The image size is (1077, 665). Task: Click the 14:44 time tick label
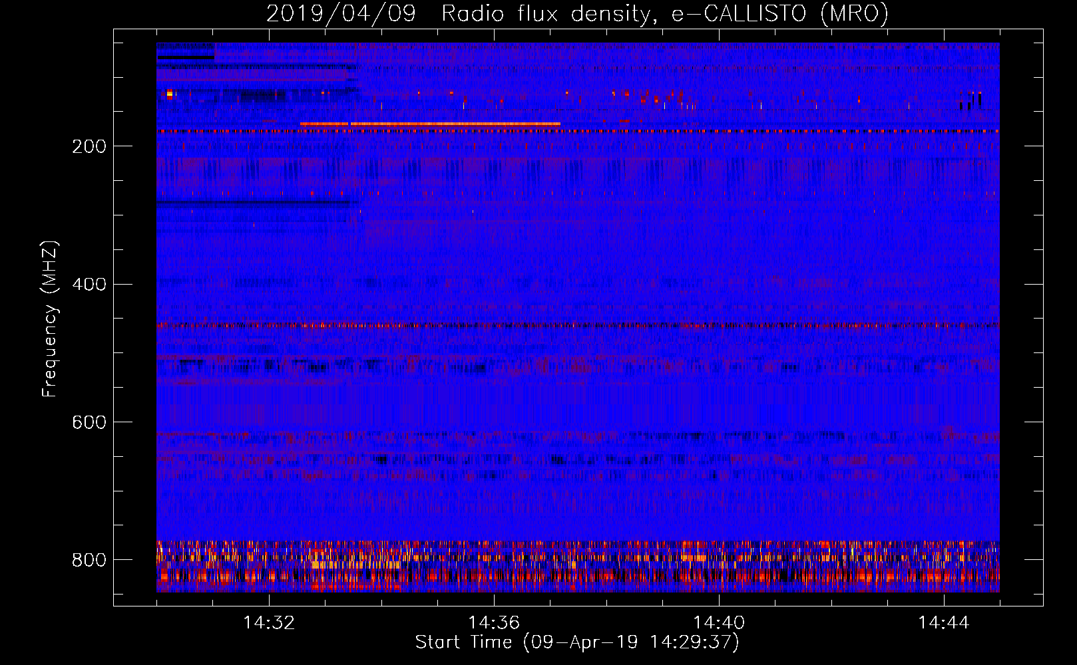(x=944, y=622)
